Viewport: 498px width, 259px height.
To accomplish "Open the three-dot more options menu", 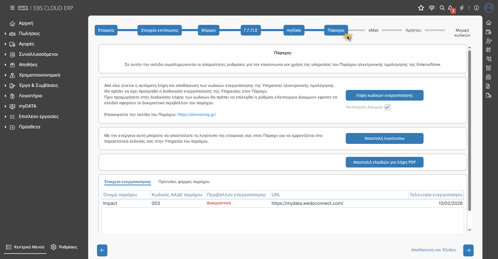I will 469,8.
